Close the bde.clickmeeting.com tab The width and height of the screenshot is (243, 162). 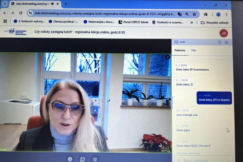click(58, 4)
